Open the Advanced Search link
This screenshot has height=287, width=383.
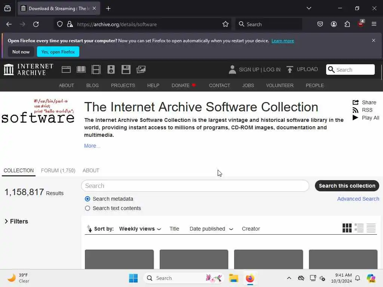coord(358,199)
